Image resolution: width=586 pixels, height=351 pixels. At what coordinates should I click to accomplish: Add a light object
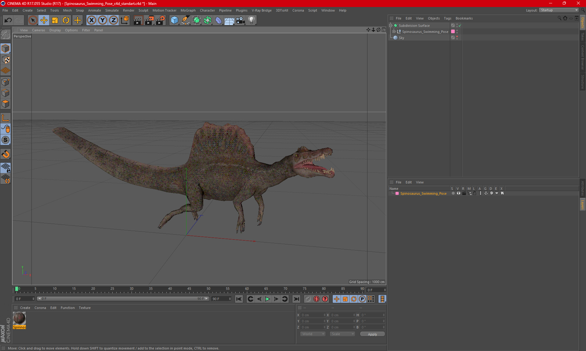(x=251, y=20)
